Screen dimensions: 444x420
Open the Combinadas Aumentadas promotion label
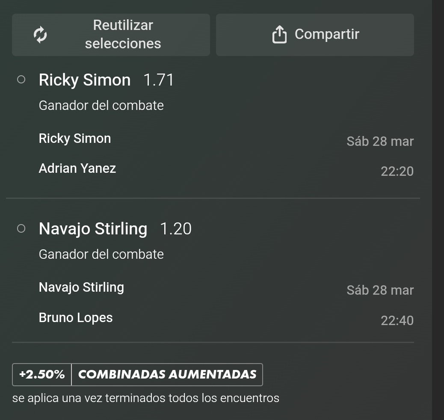click(167, 375)
